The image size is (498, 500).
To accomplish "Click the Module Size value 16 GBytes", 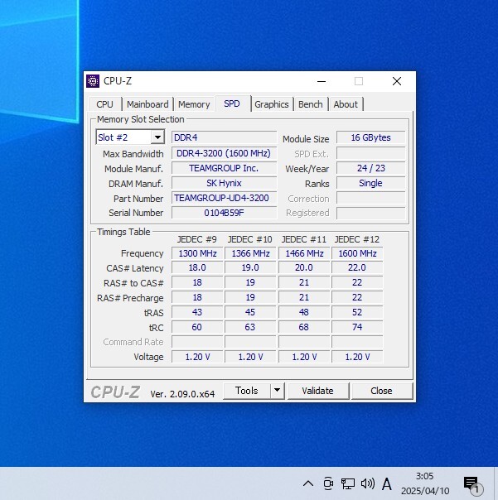I will tap(371, 137).
